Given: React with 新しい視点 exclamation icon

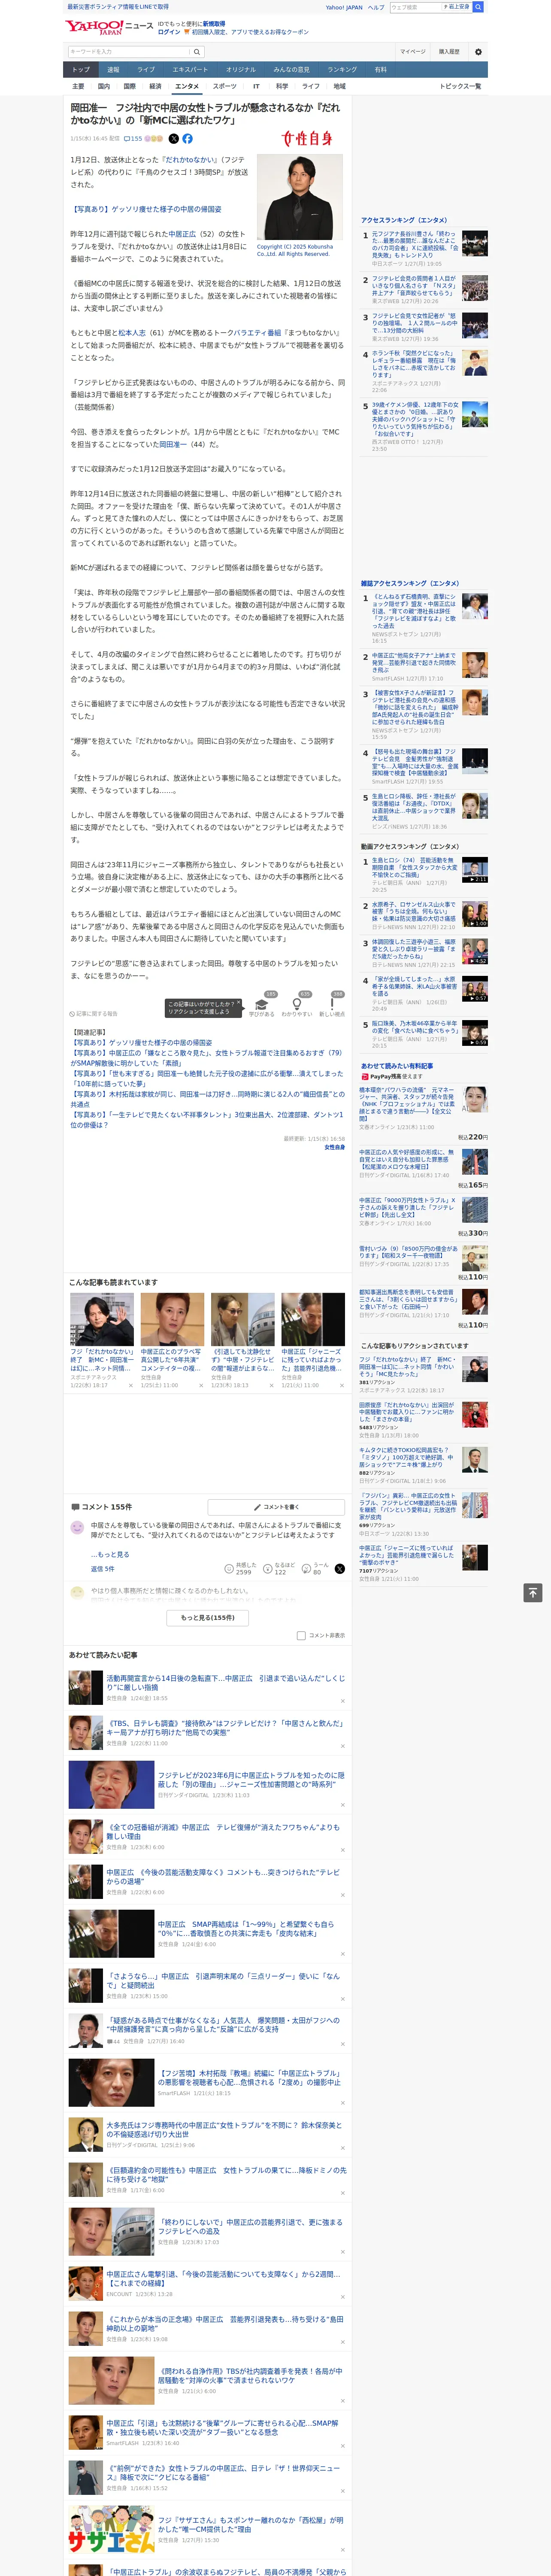Looking at the screenshot, I should pos(332,1005).
